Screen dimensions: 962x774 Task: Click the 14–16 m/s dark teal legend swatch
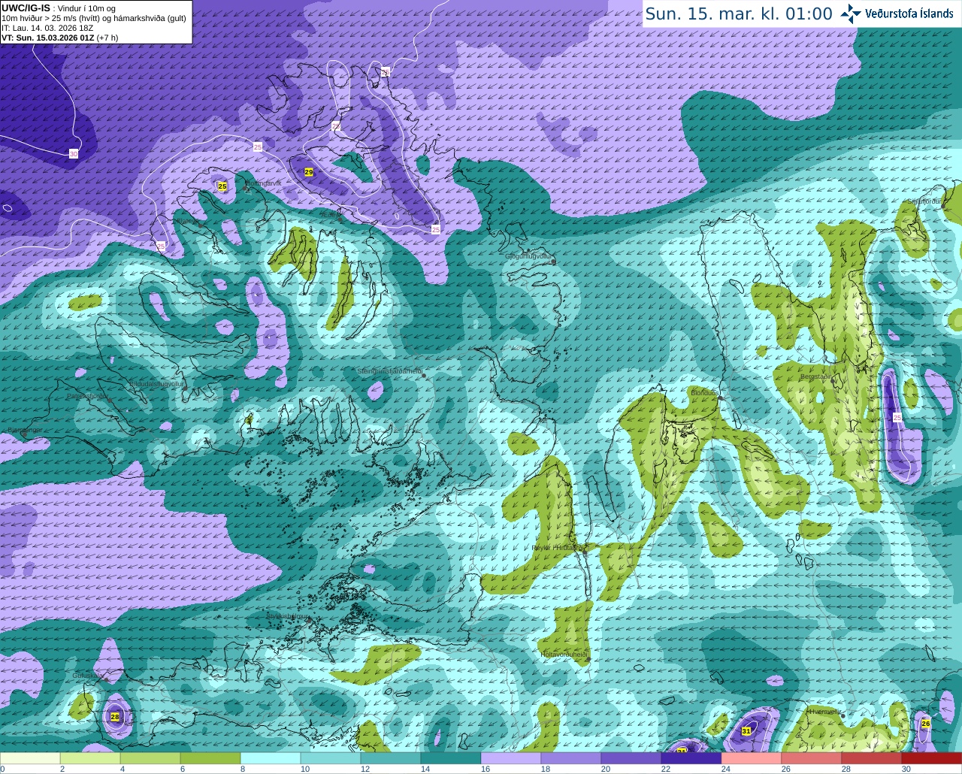pos(451,758)
